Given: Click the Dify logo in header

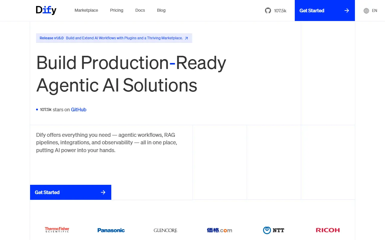Looking at the screenshot, I should (x=46, y=10).
